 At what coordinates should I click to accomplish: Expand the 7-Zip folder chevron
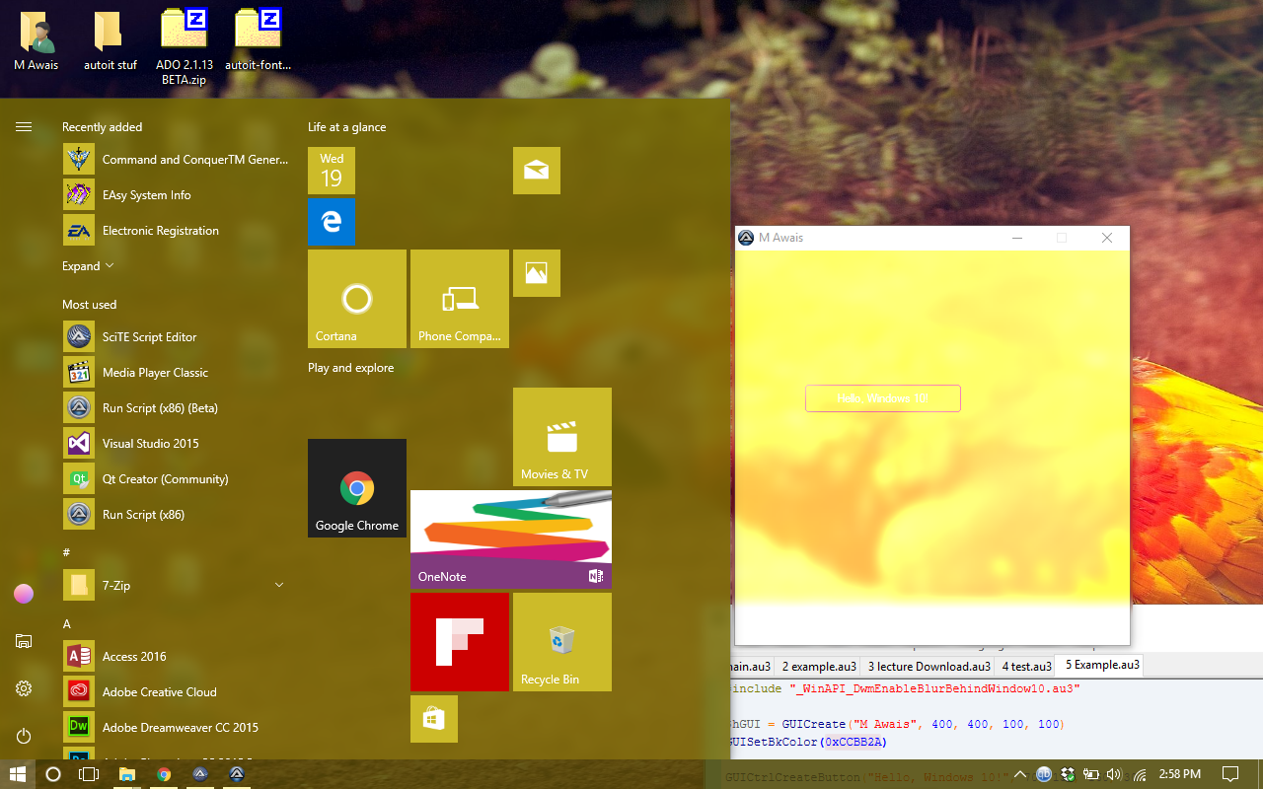(x=279, y=585)
